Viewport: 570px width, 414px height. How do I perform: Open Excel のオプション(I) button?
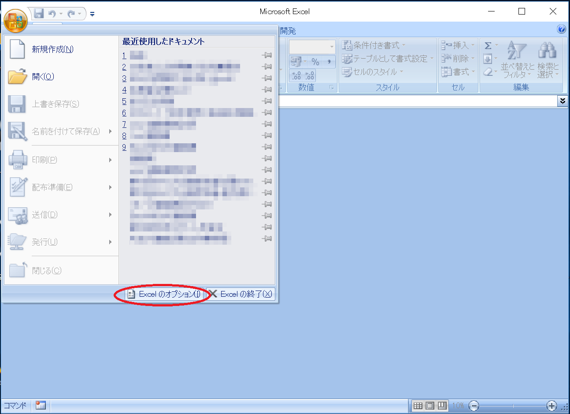click(164, 294)
